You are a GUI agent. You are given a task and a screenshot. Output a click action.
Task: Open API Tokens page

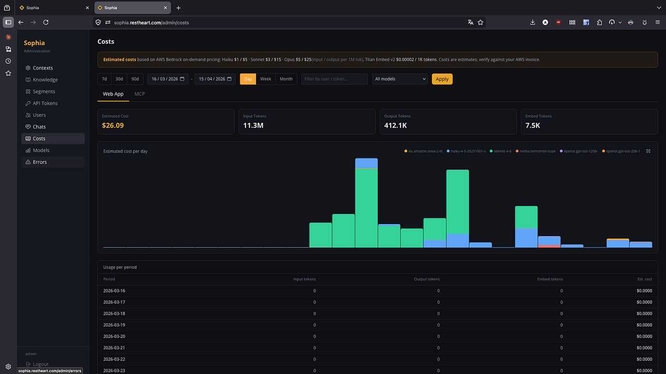(53, 103)
